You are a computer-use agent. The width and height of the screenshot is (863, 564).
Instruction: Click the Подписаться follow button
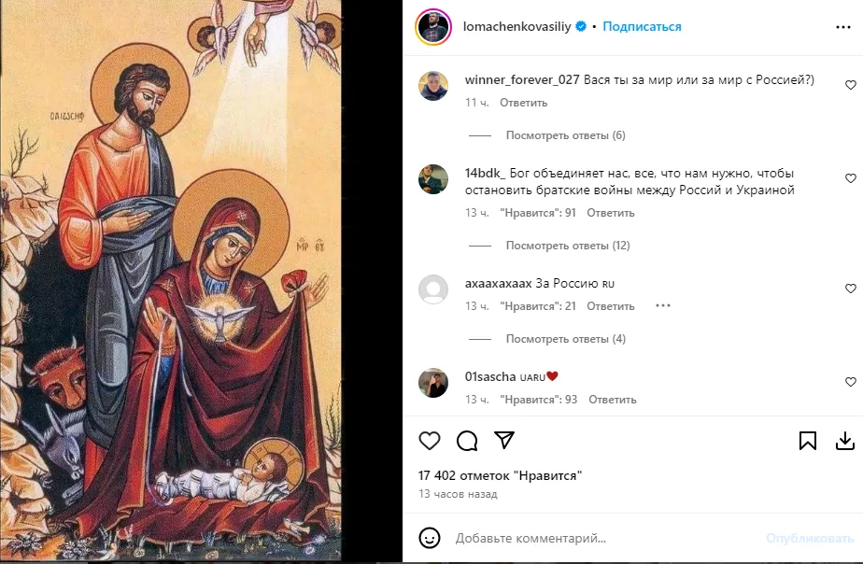[x=642, y=27]
